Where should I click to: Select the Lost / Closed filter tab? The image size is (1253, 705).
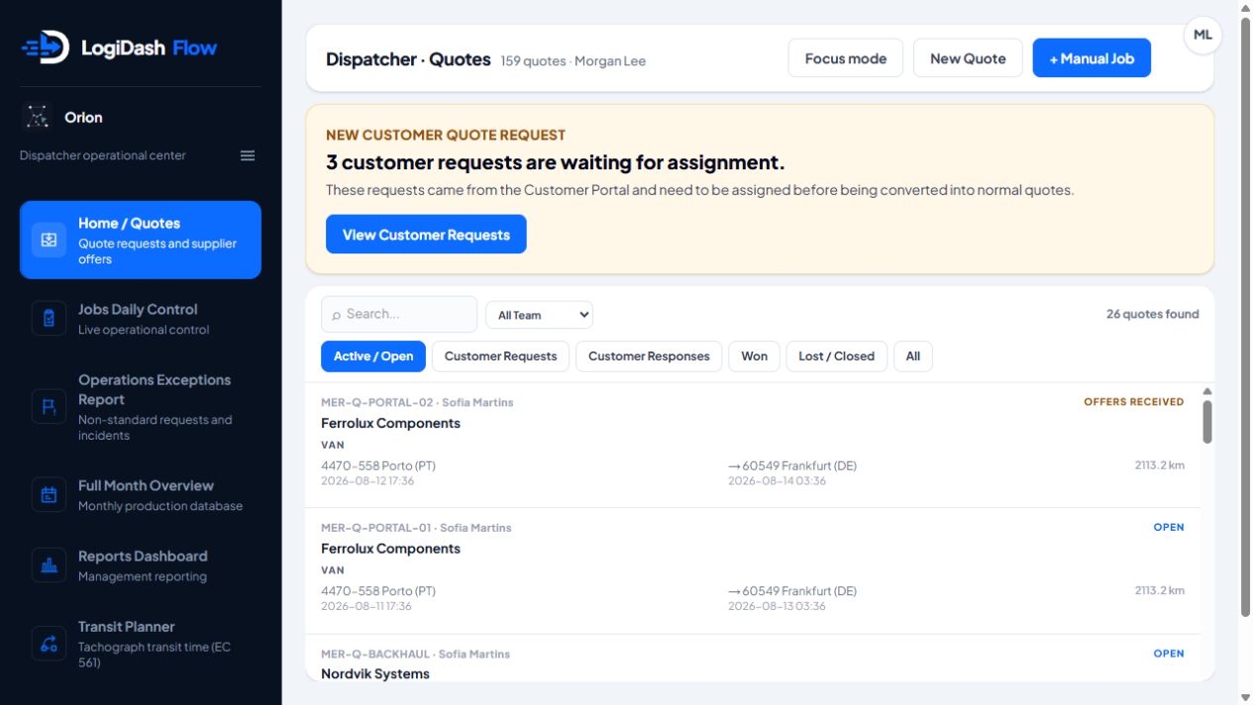837,356
